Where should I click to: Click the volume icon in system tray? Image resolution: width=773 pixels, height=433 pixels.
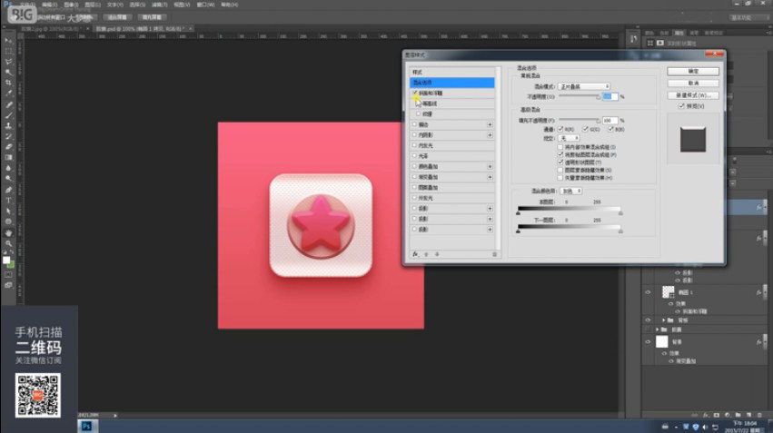(x=705, y=427)
